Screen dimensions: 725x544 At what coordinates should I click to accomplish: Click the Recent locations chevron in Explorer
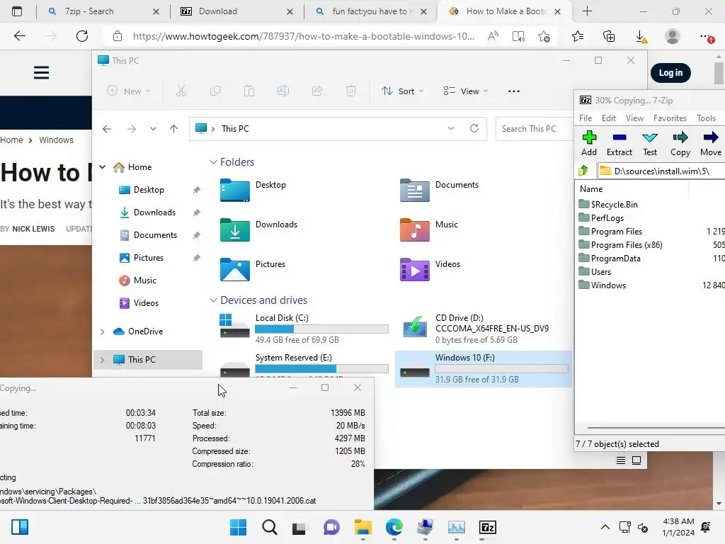tap(153, 129)
